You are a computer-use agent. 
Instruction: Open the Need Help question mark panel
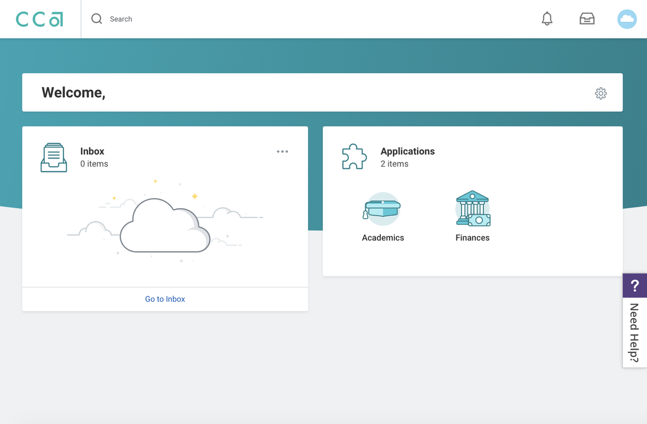[634, 285]
